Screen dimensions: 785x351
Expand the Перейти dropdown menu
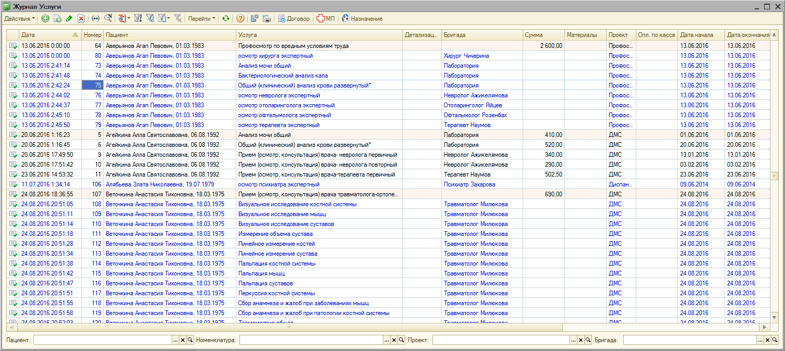[201, 19]
